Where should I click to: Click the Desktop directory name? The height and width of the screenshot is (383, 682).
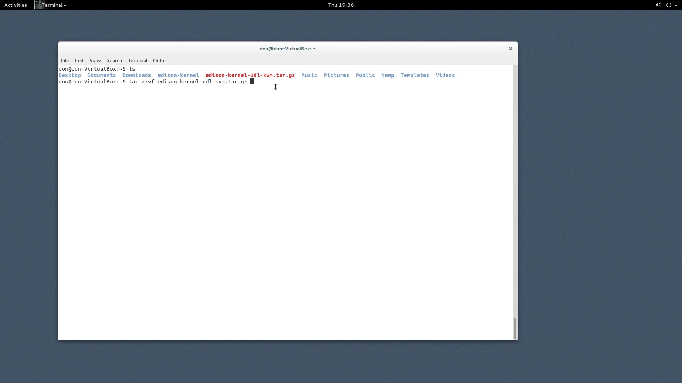click(x=70, y=75)
